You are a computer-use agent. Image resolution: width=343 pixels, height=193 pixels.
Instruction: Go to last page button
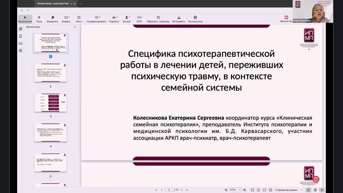187,190
